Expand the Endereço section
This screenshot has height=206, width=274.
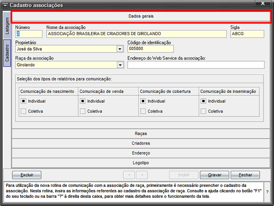click(x=141, y=153)
